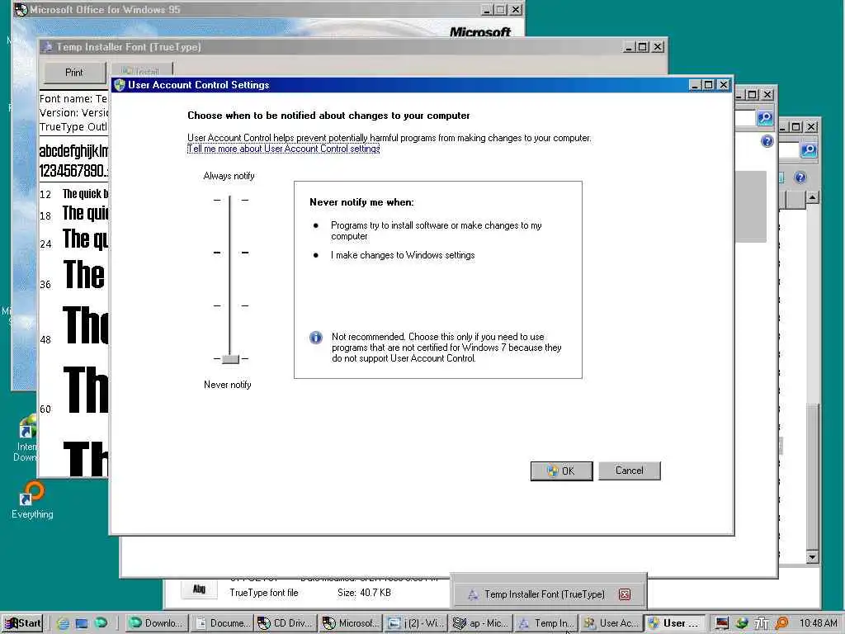This screenshot has width=845, height=634.
Task: Maximize the Temp Installer Font window
Action: tap(642, 47)
